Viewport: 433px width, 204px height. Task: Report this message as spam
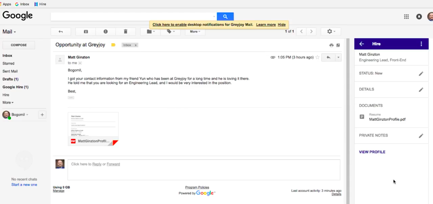pyautogui.click(x=106, y=32)
